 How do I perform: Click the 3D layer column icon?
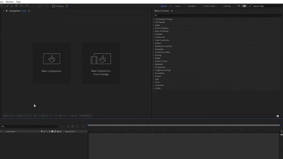pos(61,132)
